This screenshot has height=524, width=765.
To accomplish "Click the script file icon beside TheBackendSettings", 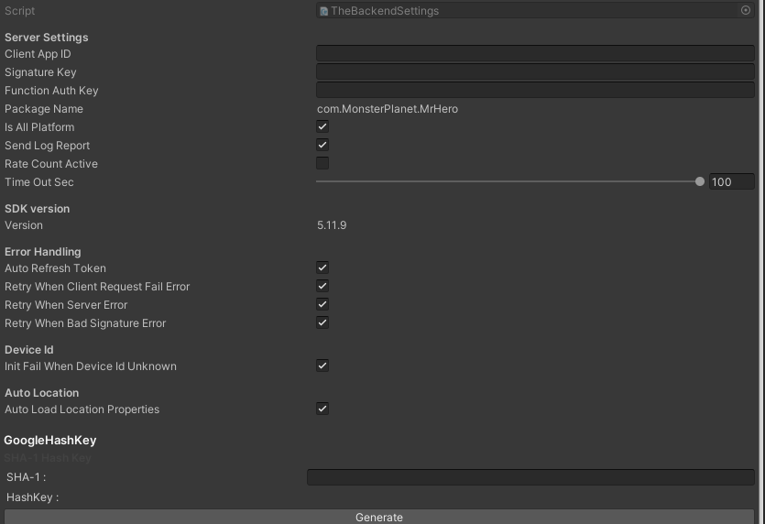I will click(324, 11).
